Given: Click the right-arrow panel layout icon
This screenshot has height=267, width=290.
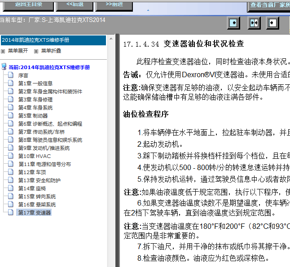Looking at the screenshot, I should [x=233, y=23].
